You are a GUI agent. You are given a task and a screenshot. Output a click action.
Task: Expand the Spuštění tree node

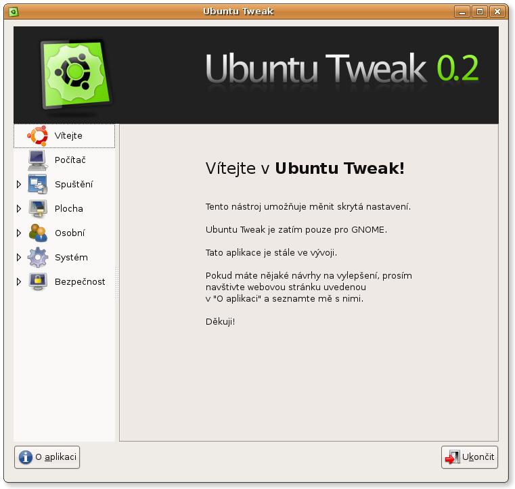19,185
